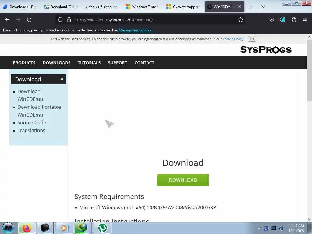Open the Firefox hamburger application menu
Screen dimensions: 312x234
point(305,19)
